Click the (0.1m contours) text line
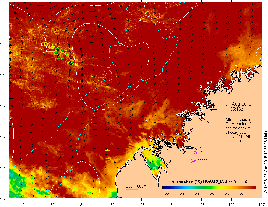The image size is (268, 207). pyautogui.click(x=238, y=124)
